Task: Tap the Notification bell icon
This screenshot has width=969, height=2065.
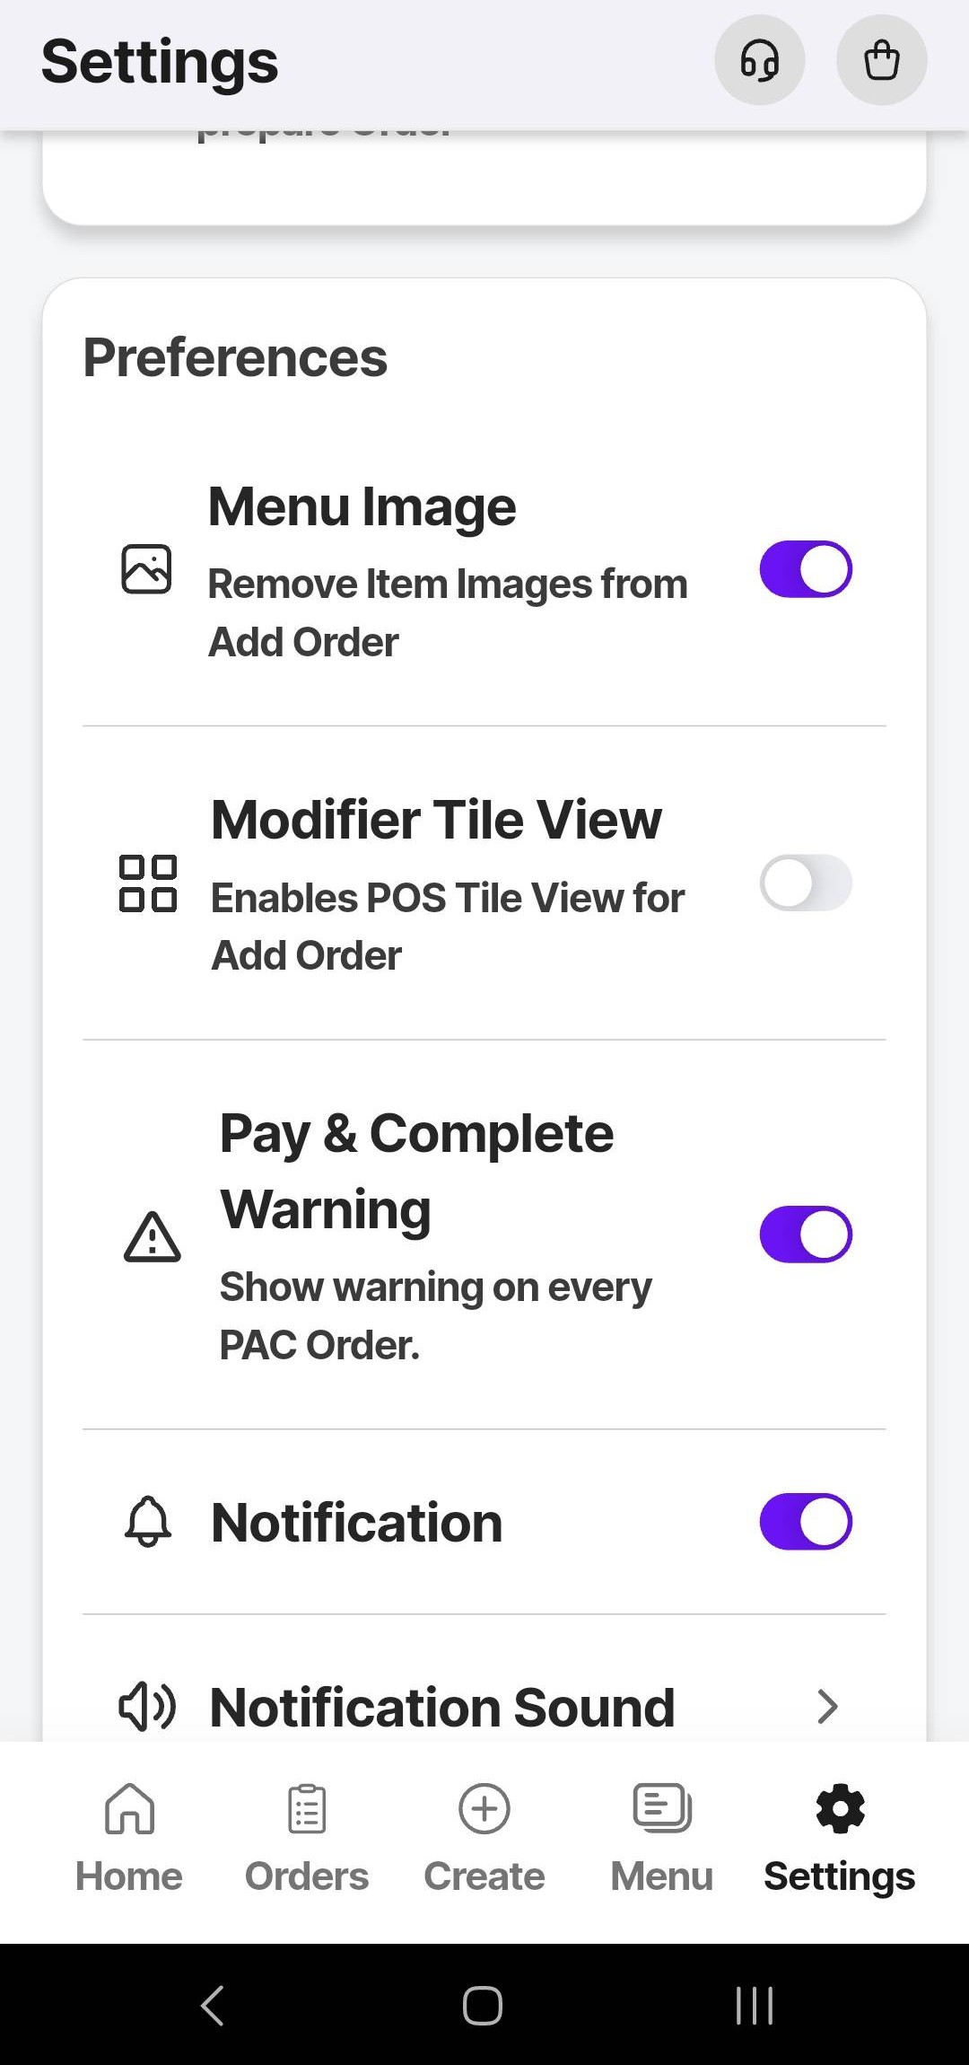Action: 148,1522
